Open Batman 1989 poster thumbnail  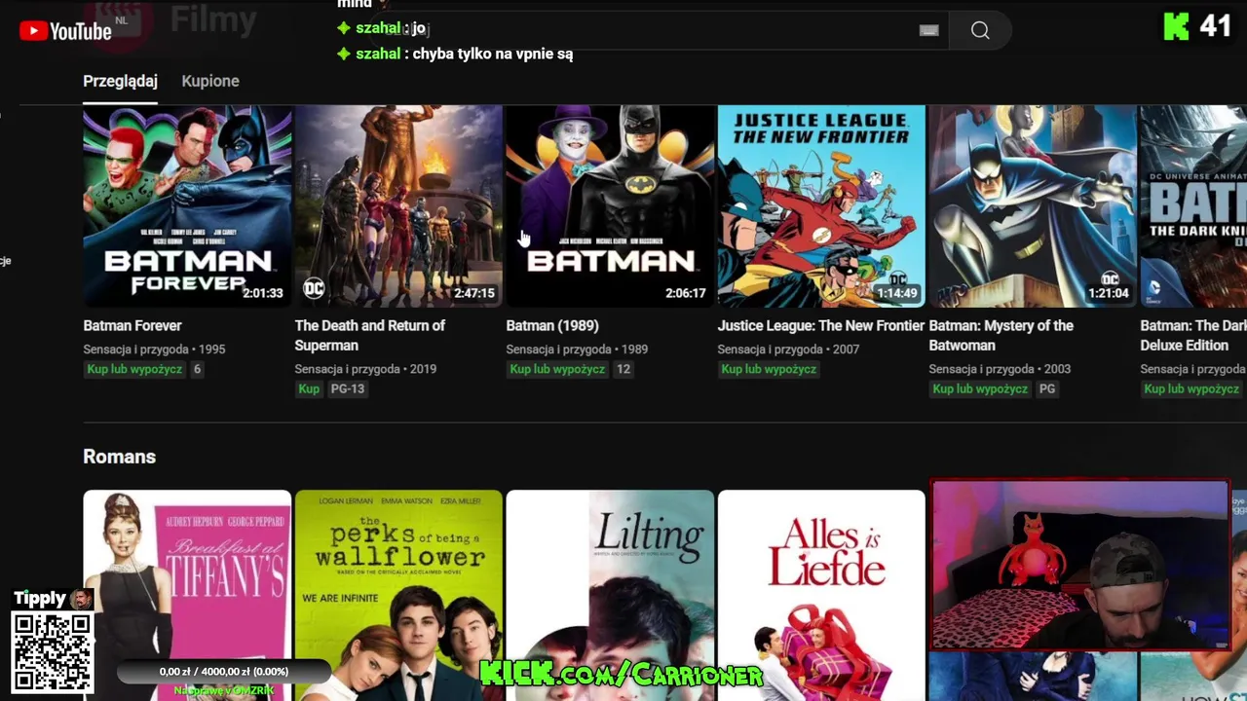coord(610,206)
